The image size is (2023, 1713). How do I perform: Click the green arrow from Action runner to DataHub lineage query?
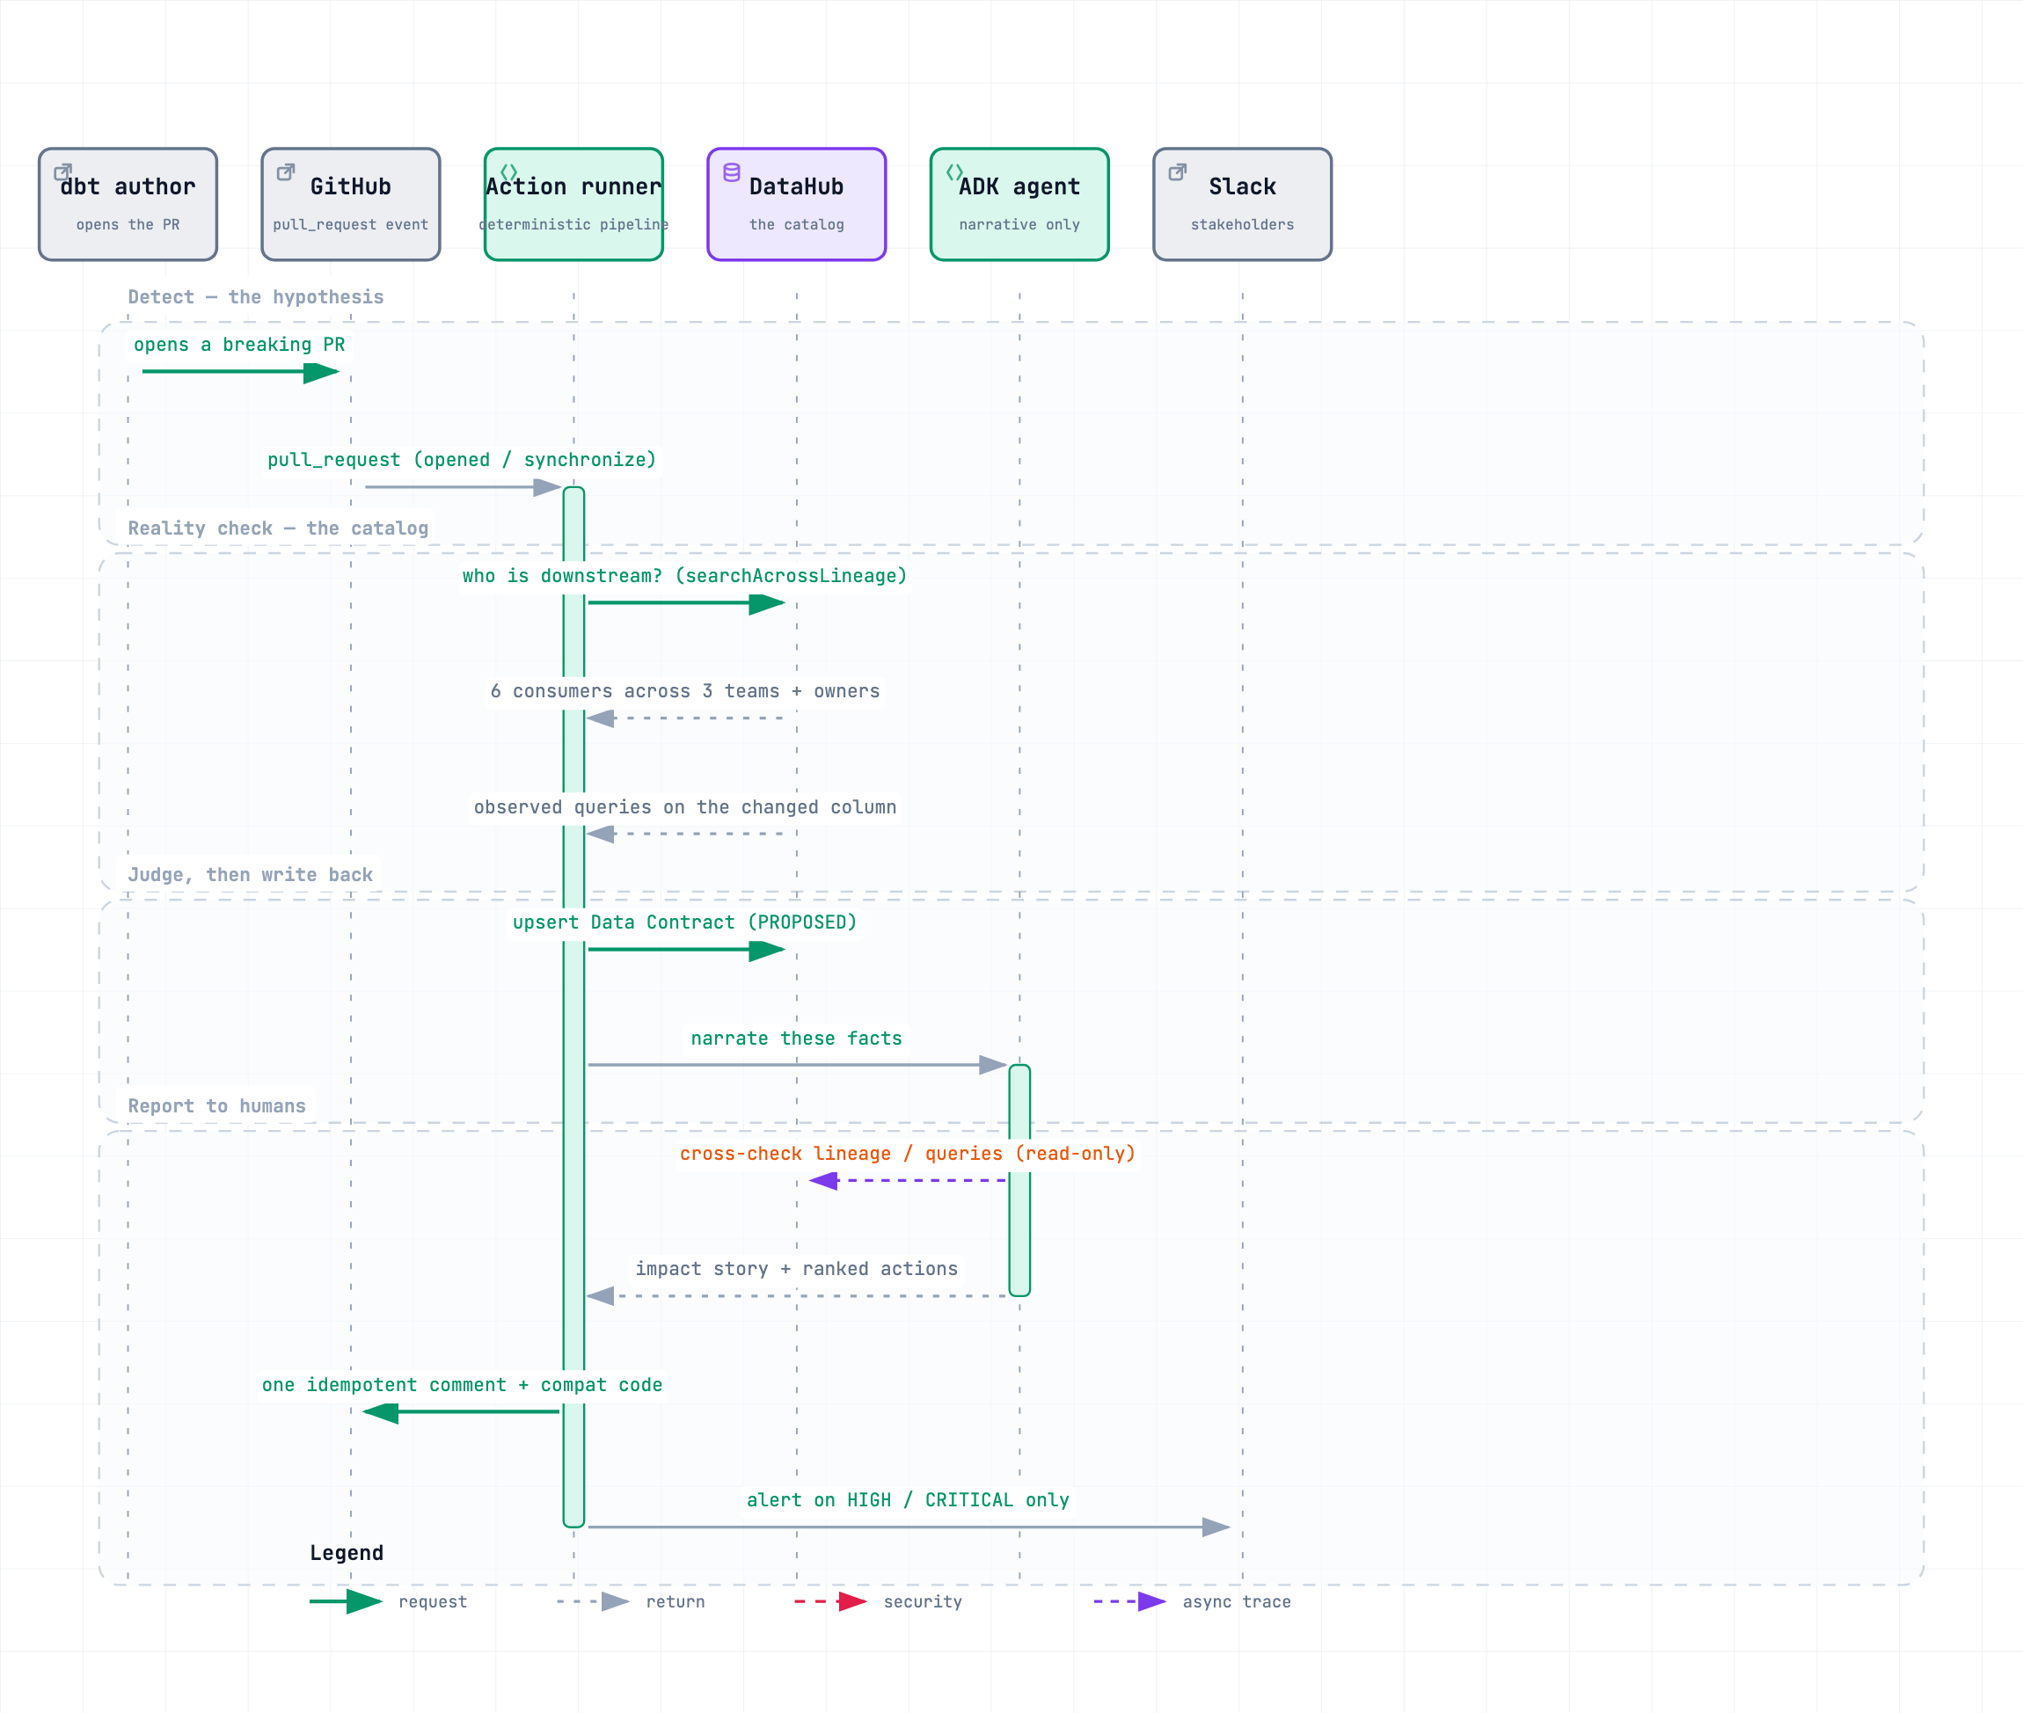(x=687, y=603)
